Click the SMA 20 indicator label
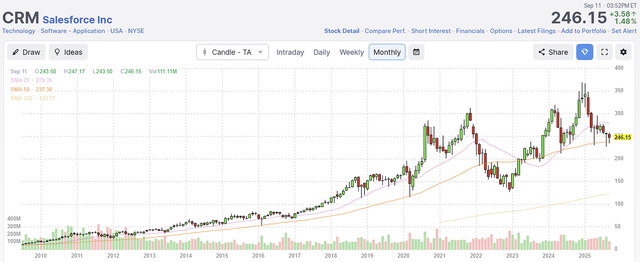 coord(32,80)
